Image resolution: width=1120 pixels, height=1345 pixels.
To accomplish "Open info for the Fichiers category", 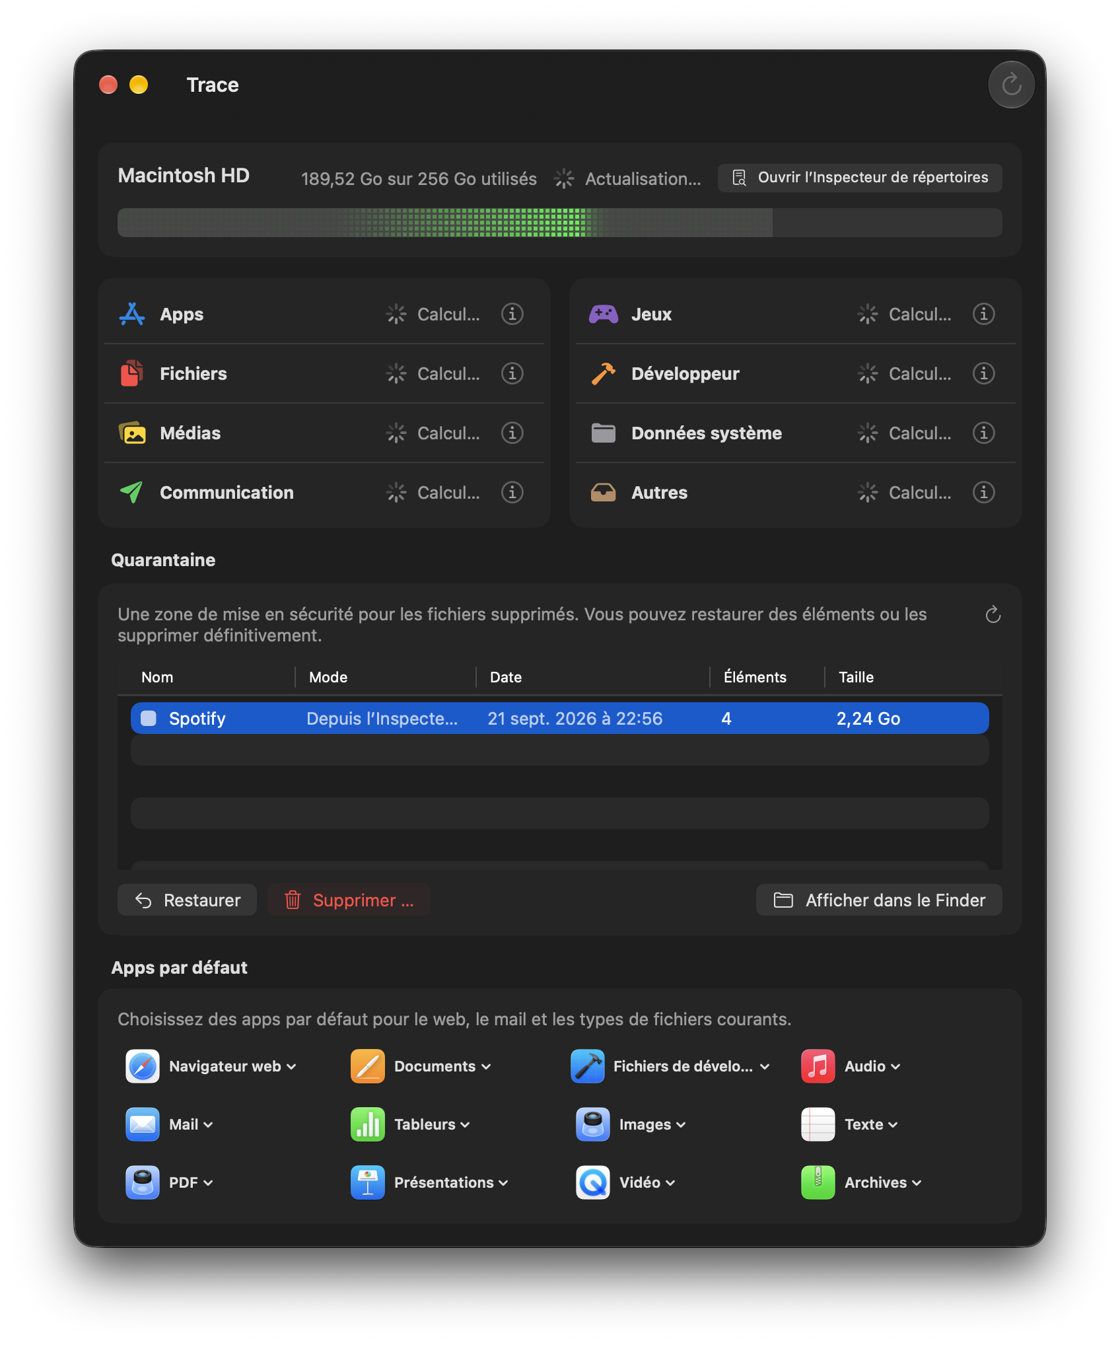I will click(x=512, y=373).
